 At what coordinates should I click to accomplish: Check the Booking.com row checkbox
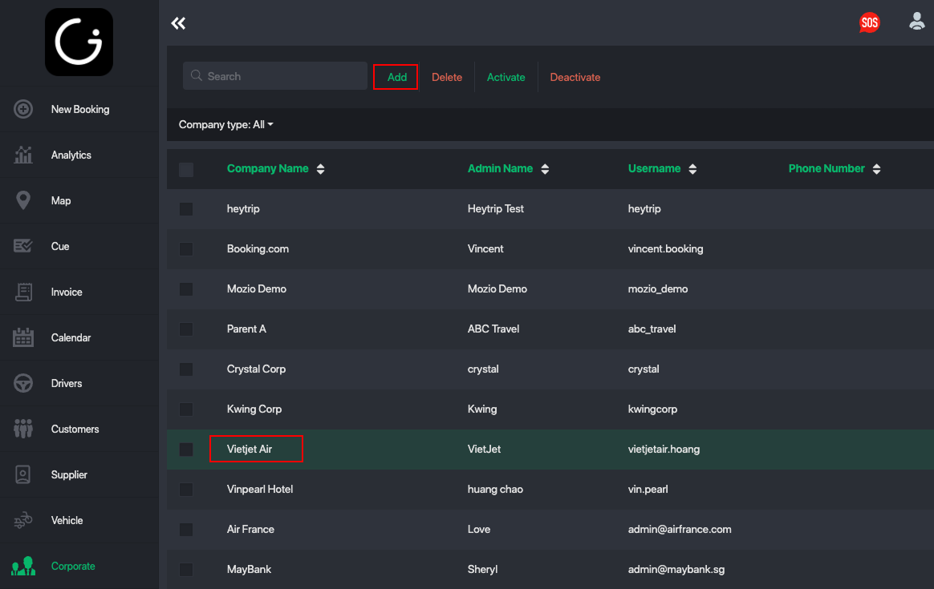tap(186, 248)
